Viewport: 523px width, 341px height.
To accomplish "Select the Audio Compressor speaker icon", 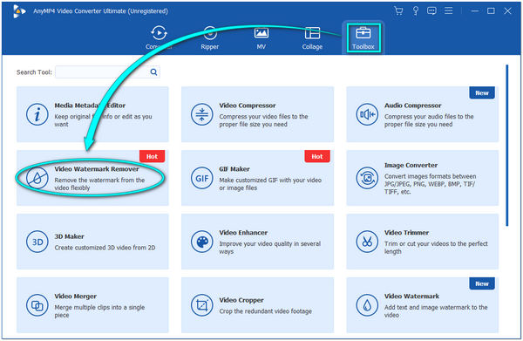I will (367, 114).
